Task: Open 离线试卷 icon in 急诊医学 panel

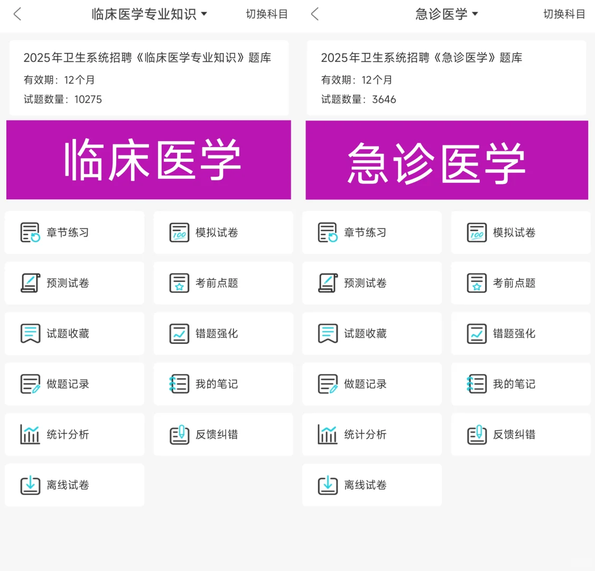Action: [328, 485]
